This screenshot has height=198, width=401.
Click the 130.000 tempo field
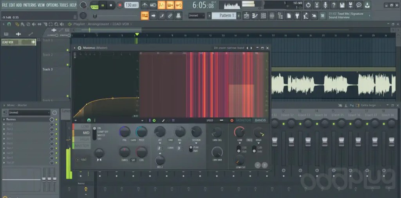click(x=132, y=5)
